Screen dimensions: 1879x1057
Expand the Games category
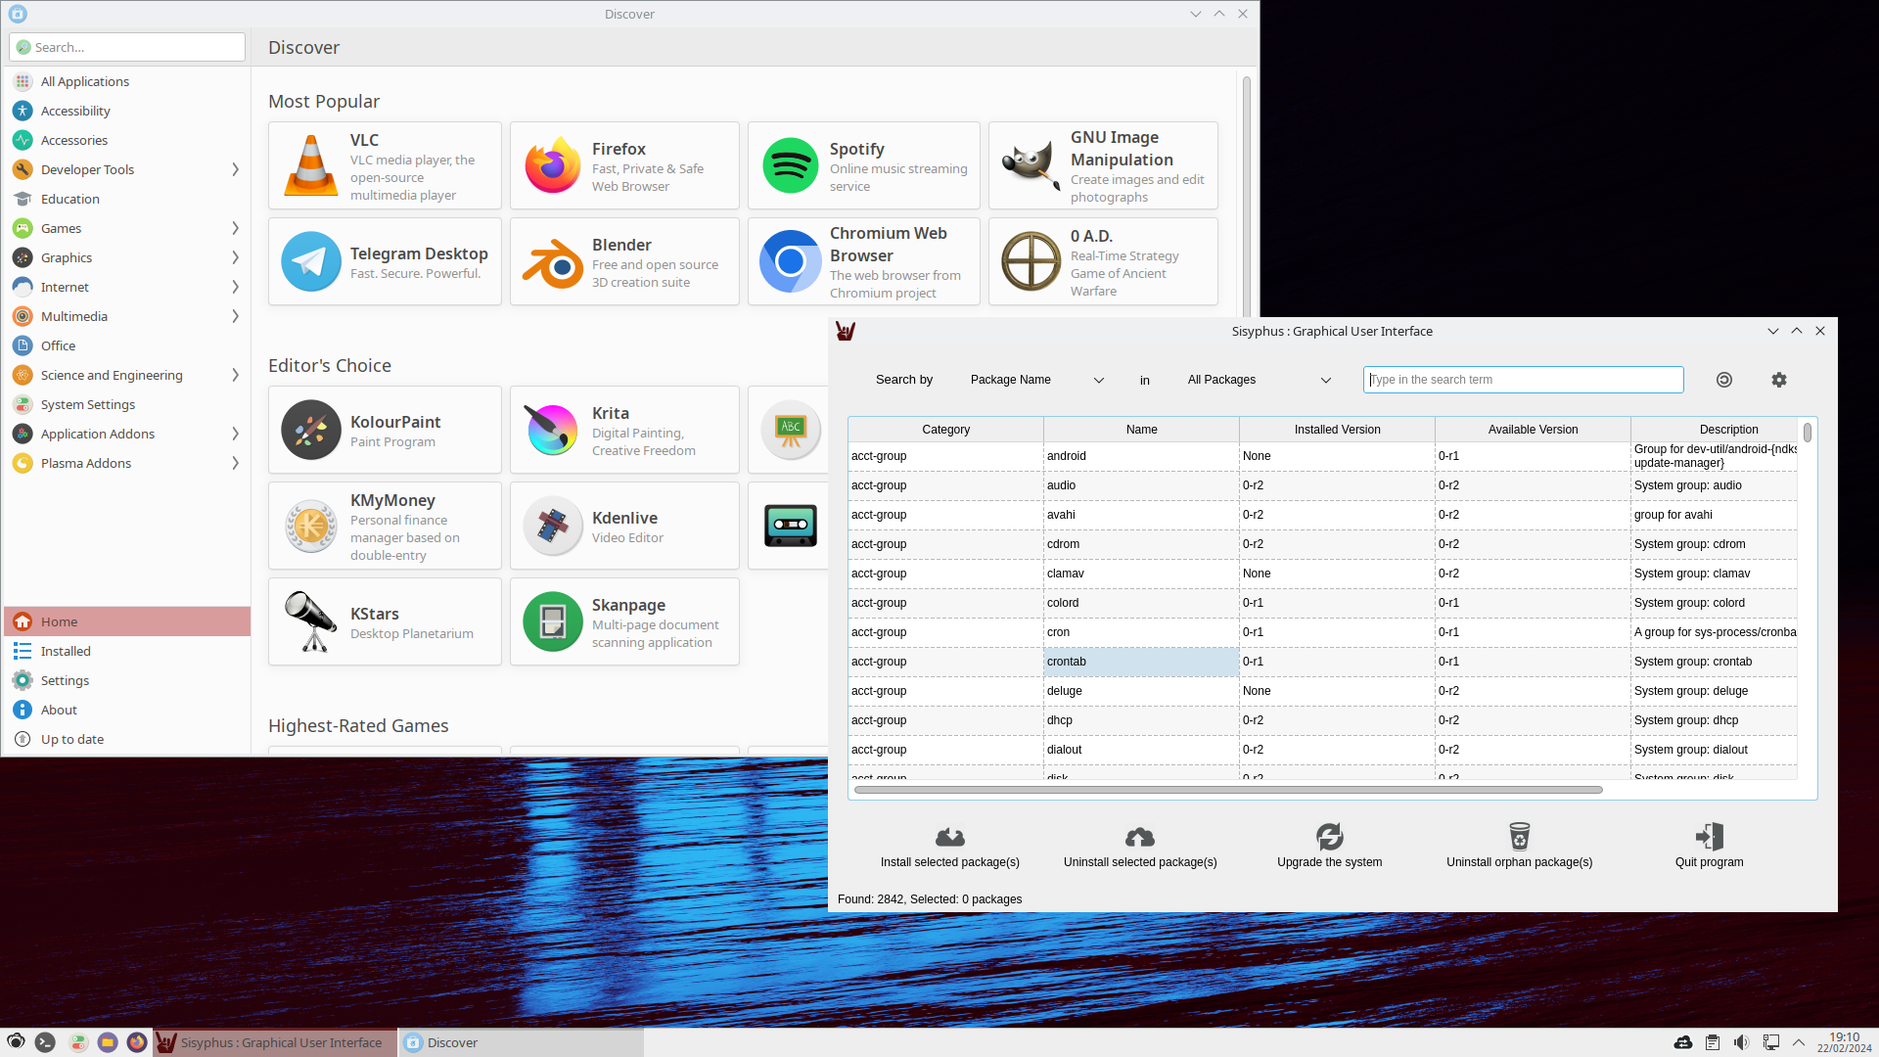pyautogui.click(x=235, y=228)
